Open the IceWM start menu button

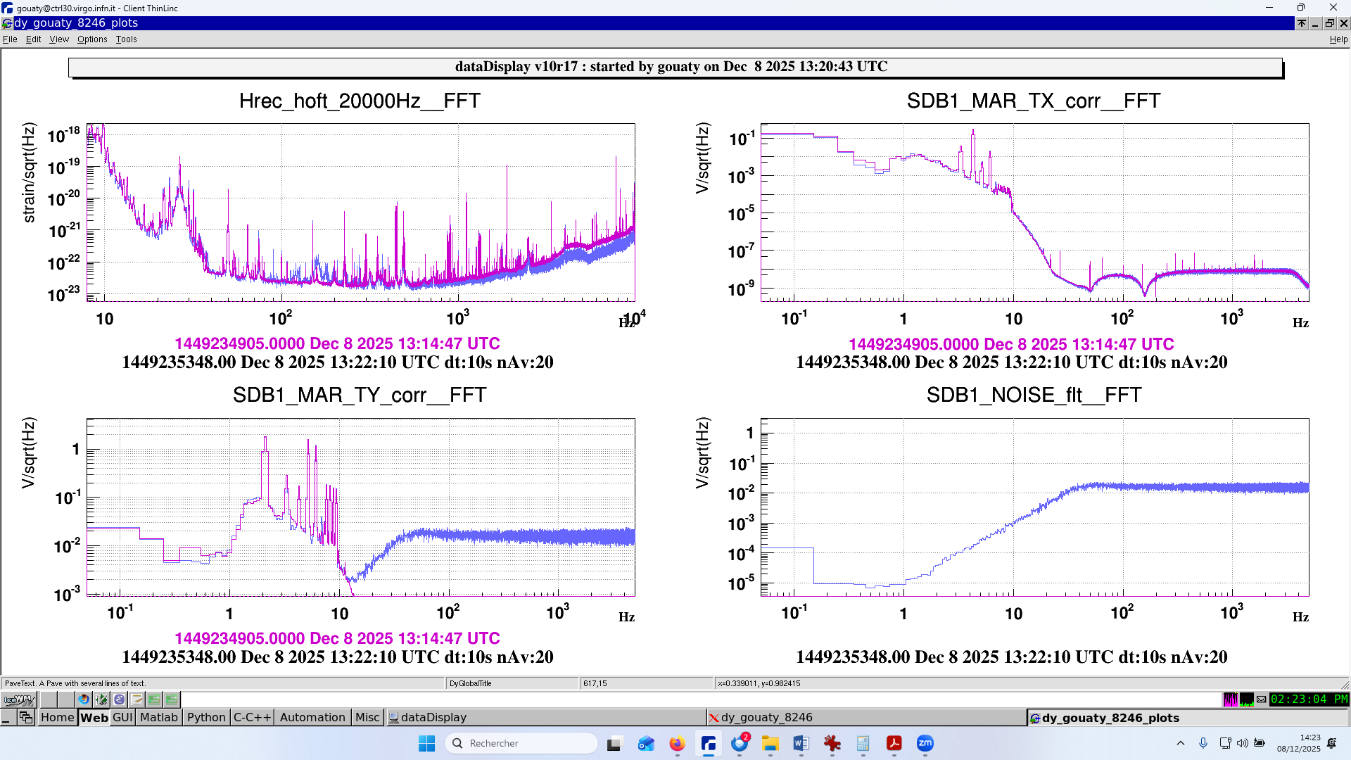pos(19,699)
